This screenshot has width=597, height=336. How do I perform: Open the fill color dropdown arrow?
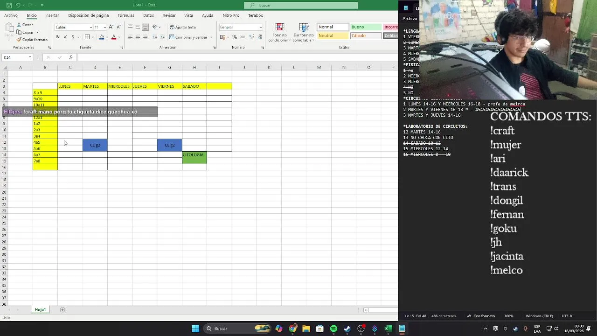(x=107, y=37)
